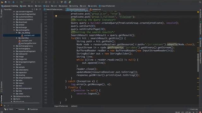
Task: Click the ImportFileServlet breadcrumb item
Action: (107, 6)
